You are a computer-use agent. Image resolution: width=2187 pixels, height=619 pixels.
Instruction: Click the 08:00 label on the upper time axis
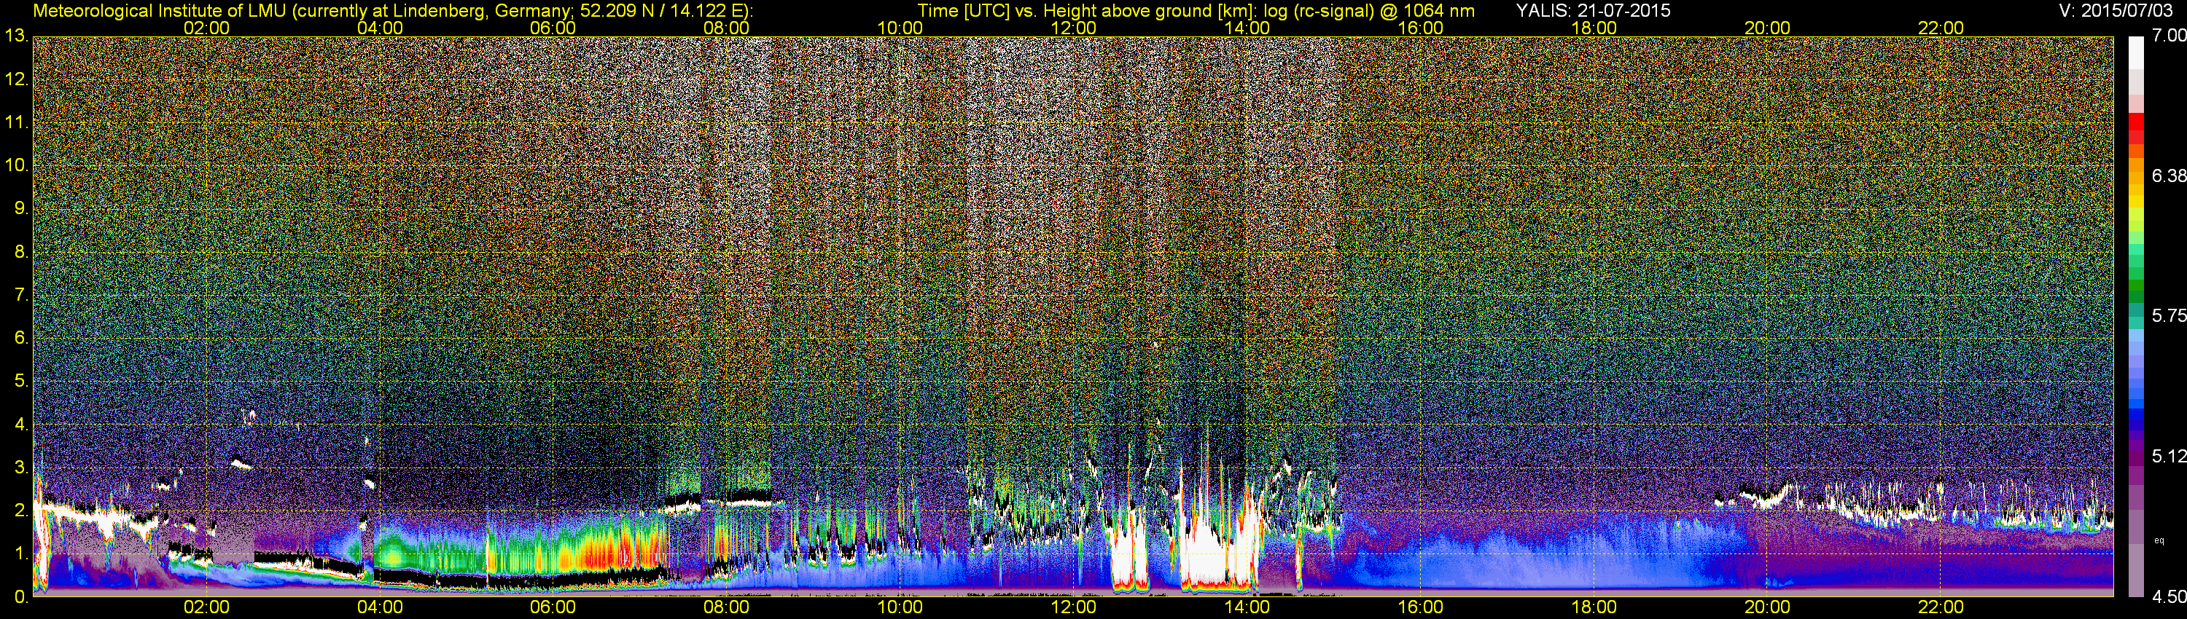click(x=727, y=28)
